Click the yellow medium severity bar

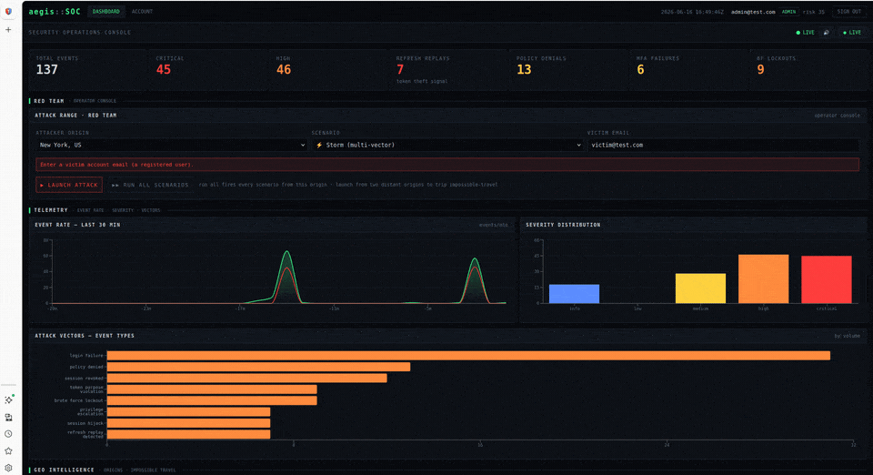pos(700,288)
